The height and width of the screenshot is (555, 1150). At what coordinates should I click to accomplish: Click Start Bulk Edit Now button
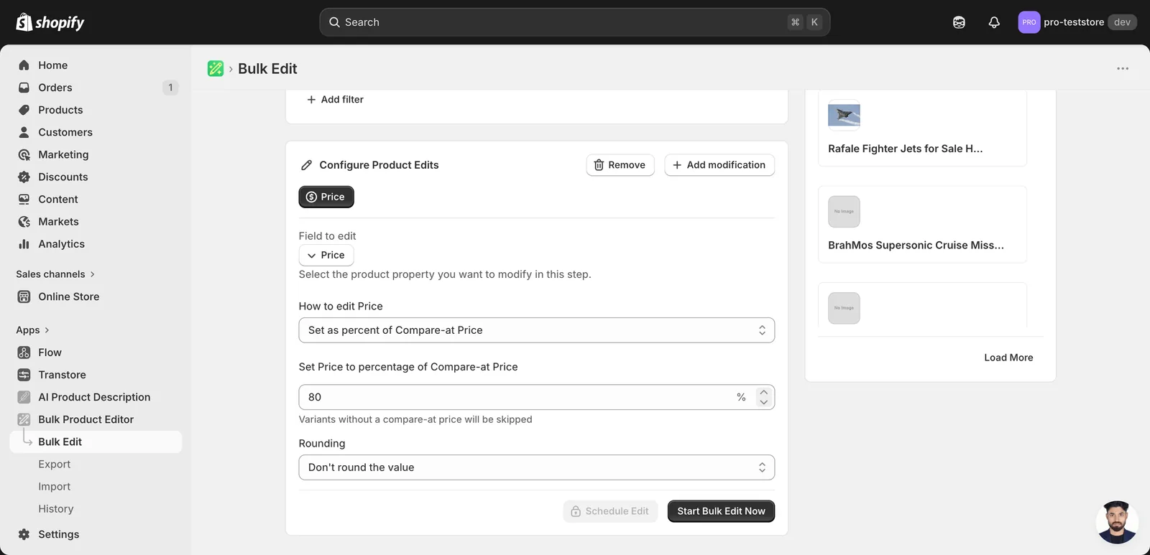[721, 511]
